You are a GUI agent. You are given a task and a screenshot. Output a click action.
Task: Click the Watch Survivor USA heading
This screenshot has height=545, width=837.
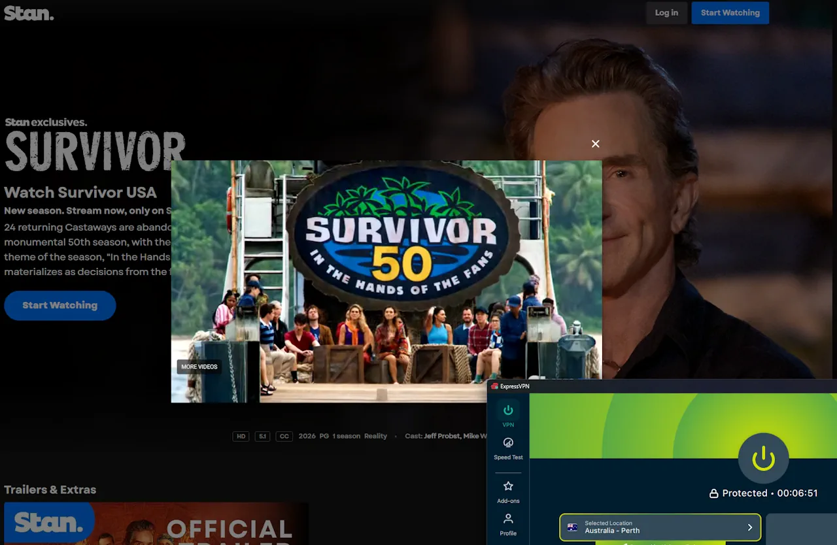80,192
